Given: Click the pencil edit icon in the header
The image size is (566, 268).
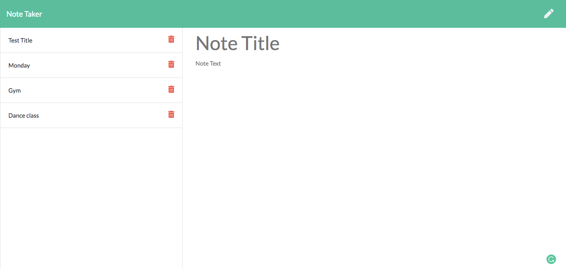Looking at the screenshot, I should click(549, 14).
